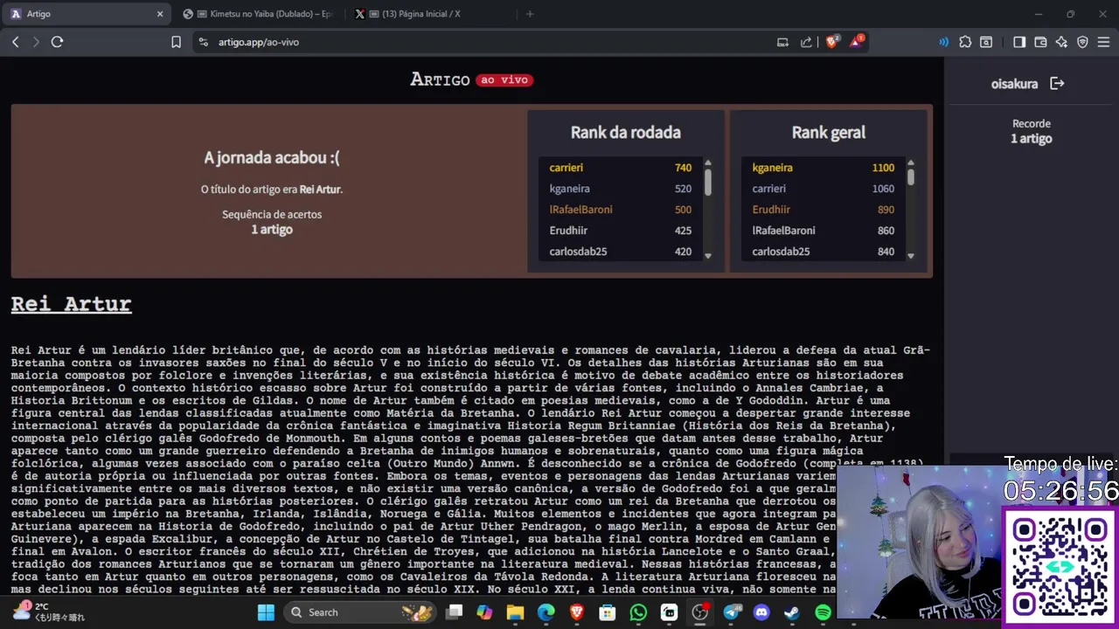
Task: Select carlosdab25 in Rank da rodada
Action: (621, 252)
